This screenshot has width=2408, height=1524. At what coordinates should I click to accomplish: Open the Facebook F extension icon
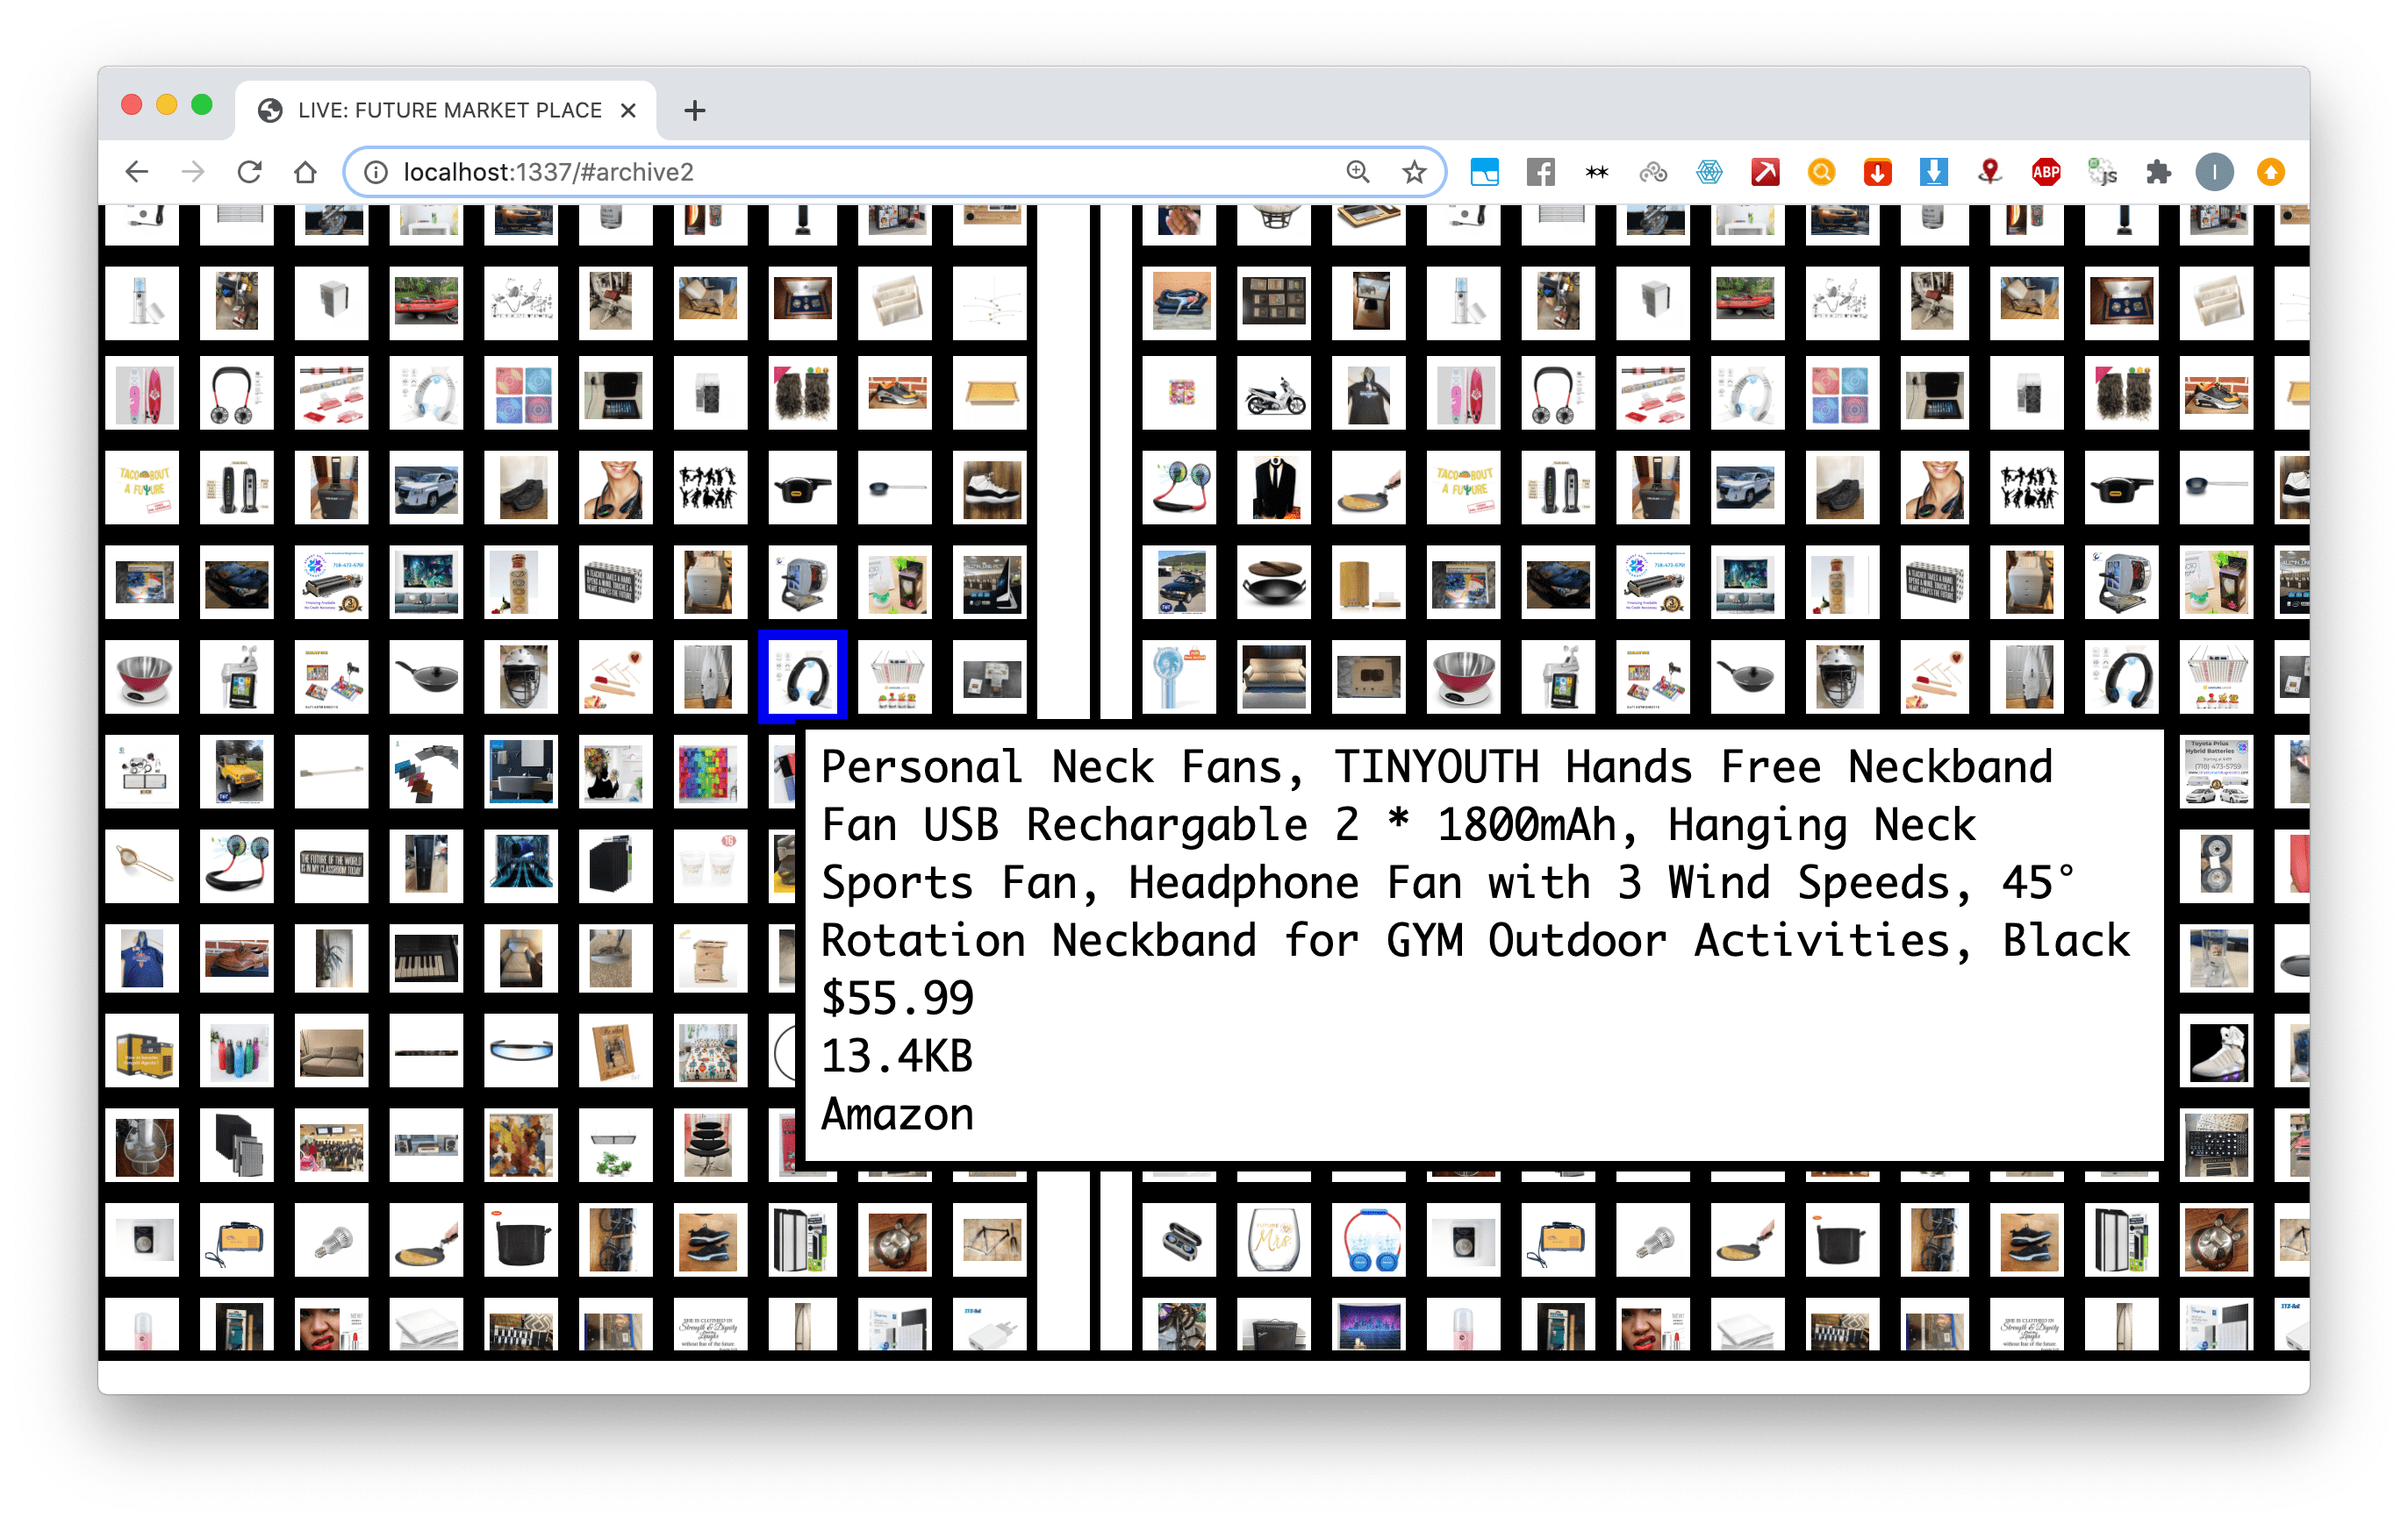click(x=1540, y=172)
